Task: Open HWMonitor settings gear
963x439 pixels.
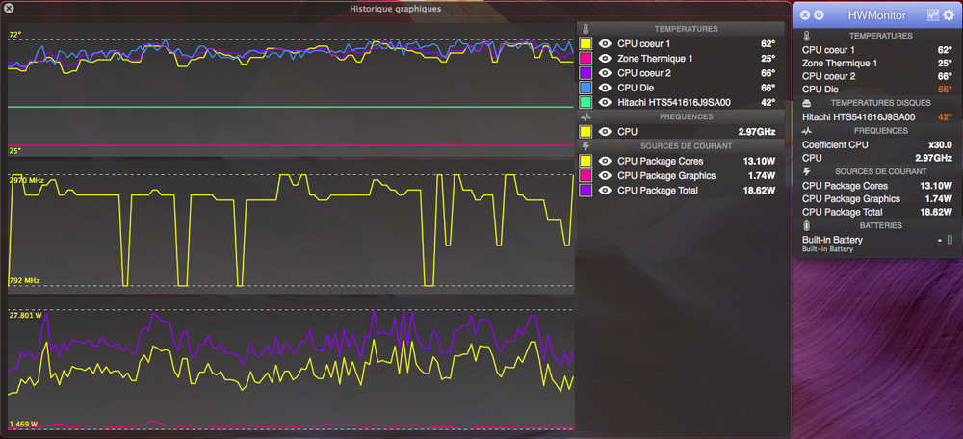Action: pyautogui.click(x=949, y=14)
